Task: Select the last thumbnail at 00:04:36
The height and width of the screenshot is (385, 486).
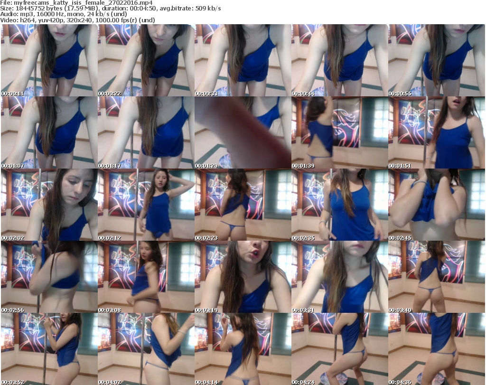Action: tap(437, 349)
